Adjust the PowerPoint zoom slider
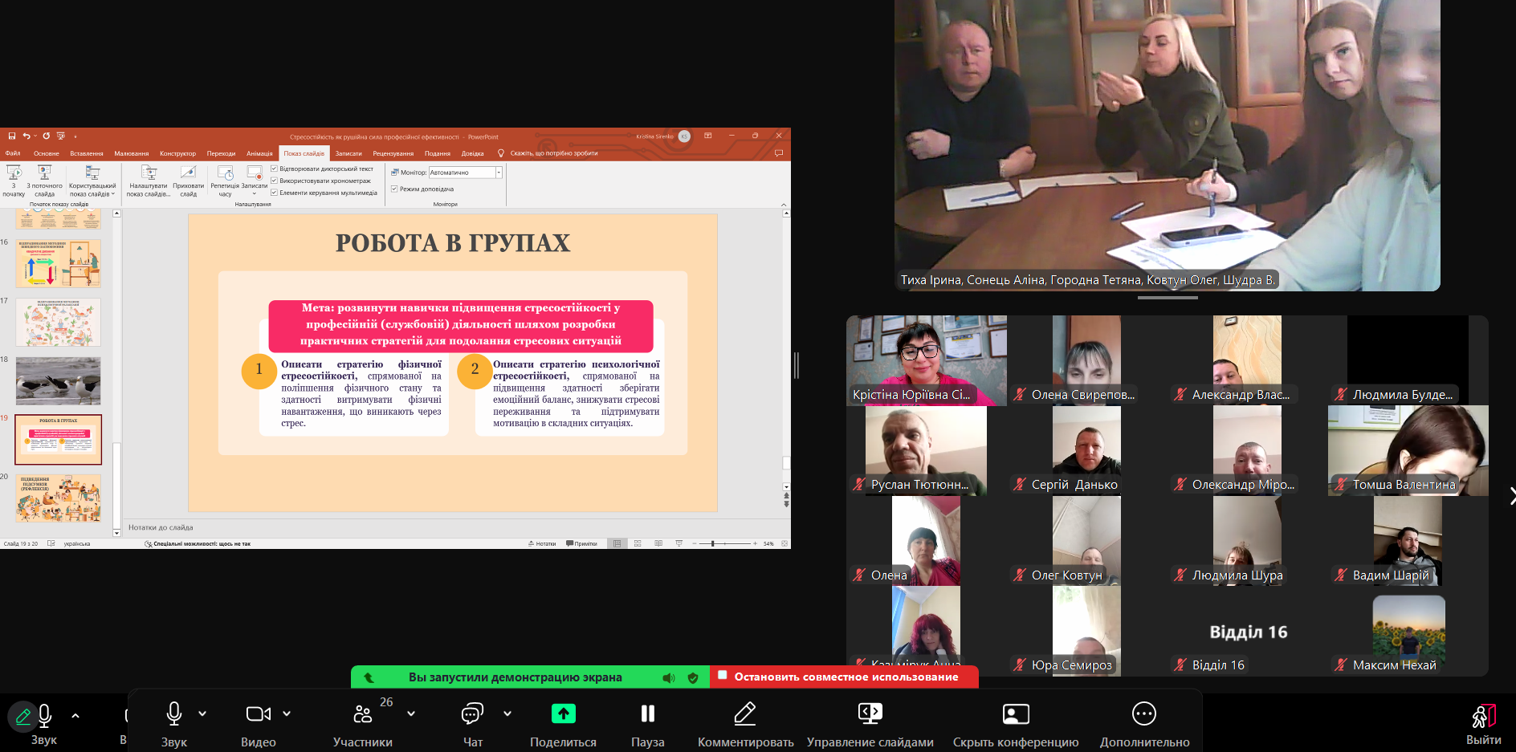The height and width of the screenshot is (752, 1516). (712, 544)
